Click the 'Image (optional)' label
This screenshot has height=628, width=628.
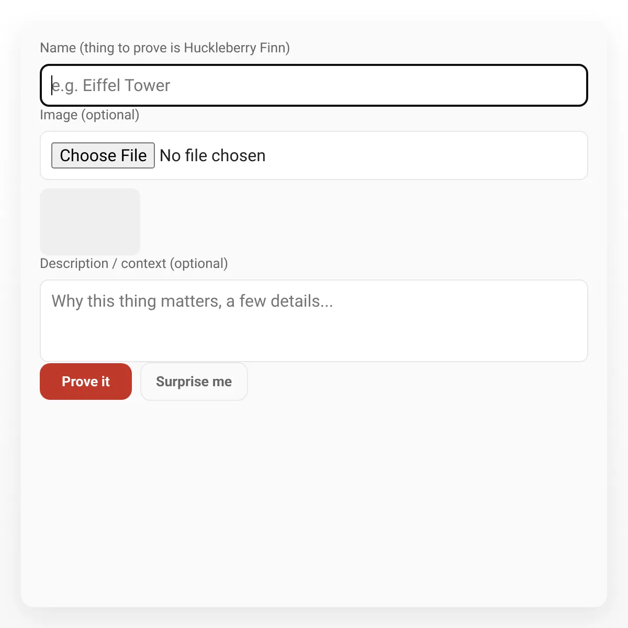(89, 115)
